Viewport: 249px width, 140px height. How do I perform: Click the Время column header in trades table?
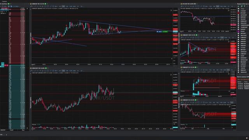tap(239, 82)
